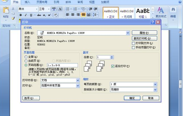Click the 属性 (Properties) button
Viewport: 183px width, 116px height.
144,33
